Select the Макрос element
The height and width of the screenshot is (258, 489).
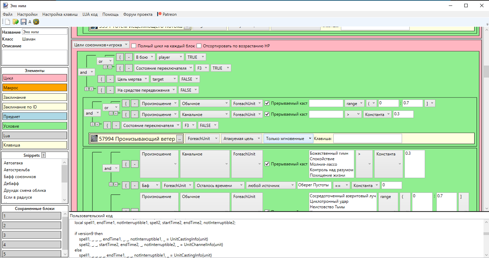[x=35, y=88]
